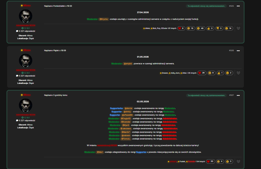Click thumbs-up reaction count 1 on post #506
Screen dimensions: 261x169
tap(220, 73)
